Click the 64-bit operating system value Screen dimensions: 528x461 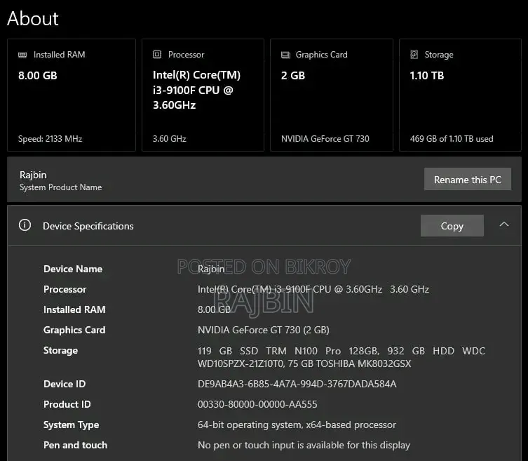[297, 425]
